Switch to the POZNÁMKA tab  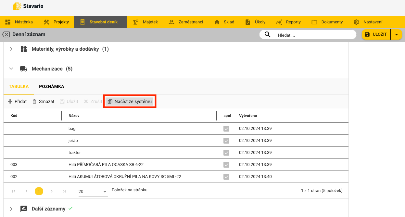[x=51, y=87]
